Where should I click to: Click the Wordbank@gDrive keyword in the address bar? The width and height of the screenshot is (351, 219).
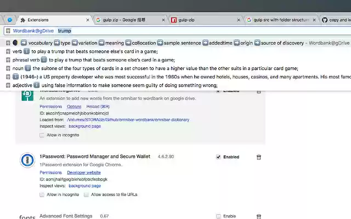pos(33,31)
